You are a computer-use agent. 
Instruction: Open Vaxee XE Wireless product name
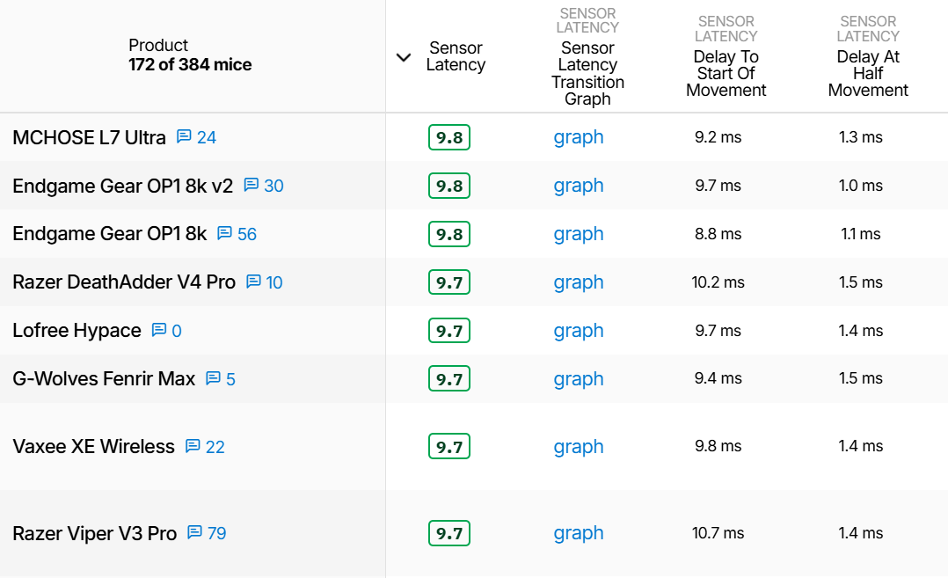[94, 446]
